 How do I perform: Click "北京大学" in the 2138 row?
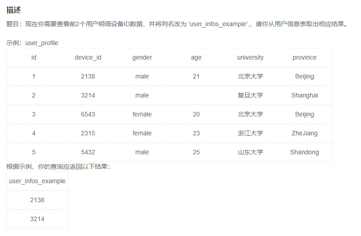(x=250, y=76)
